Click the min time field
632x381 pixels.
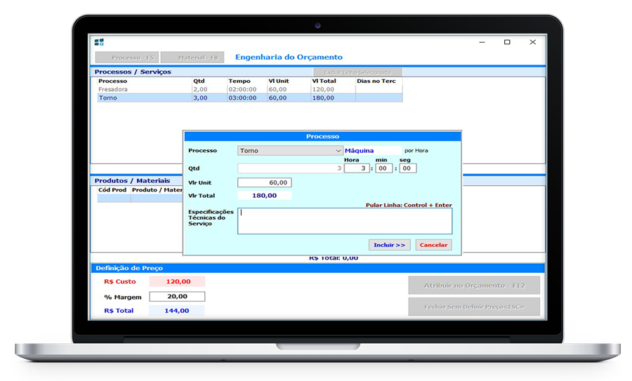pyautogui.click(x=383, y=168)
